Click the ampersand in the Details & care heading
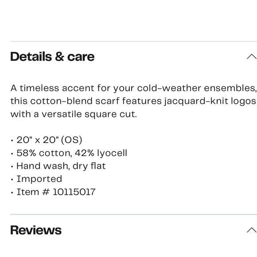The height and width of the screenshot is (257, 257). tap(59, 57)
